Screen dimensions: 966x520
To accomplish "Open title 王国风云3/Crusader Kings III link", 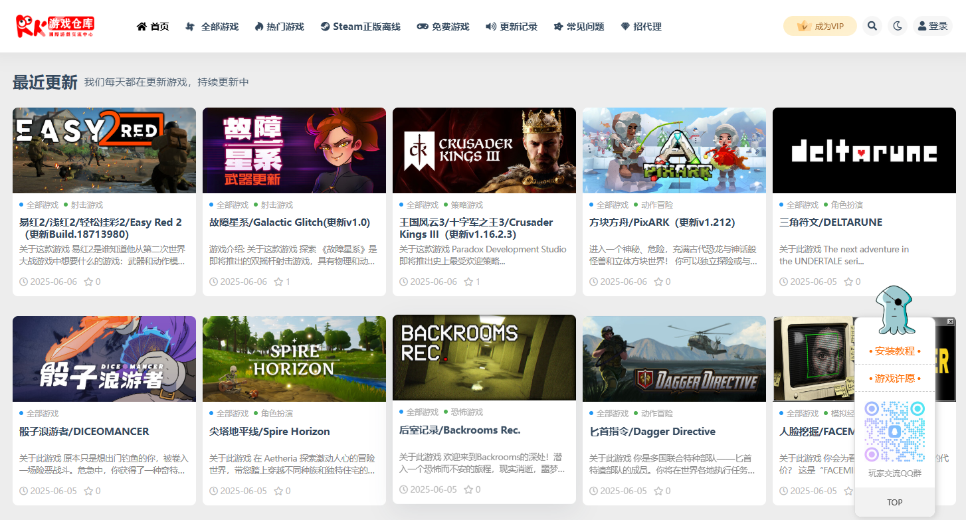I will coord(476,228).
